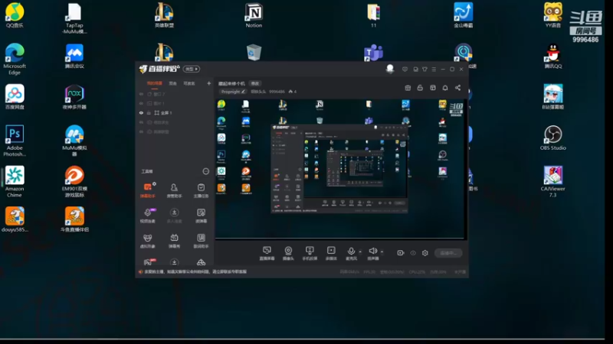
Task: Click the share icon above the preview
Action: coord(457,88)
